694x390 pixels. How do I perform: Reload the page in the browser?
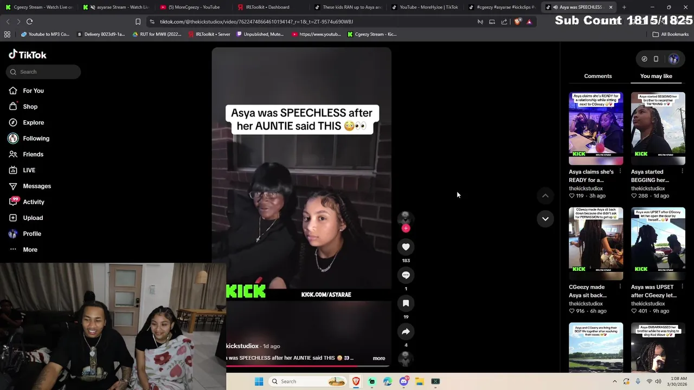(x=29, y=22)
